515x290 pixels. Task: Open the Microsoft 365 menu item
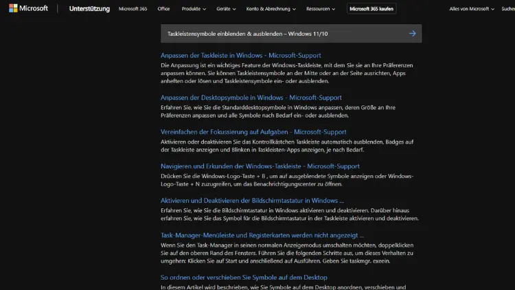[133, 9]
